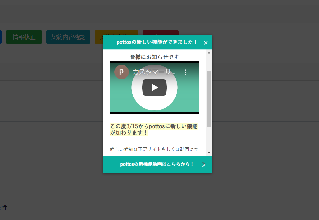The width and height of the screenshot is (319, 220).
Task: Click the popup scrollbar up arrow
Action: pyautogui.click(x=209, y=53)
